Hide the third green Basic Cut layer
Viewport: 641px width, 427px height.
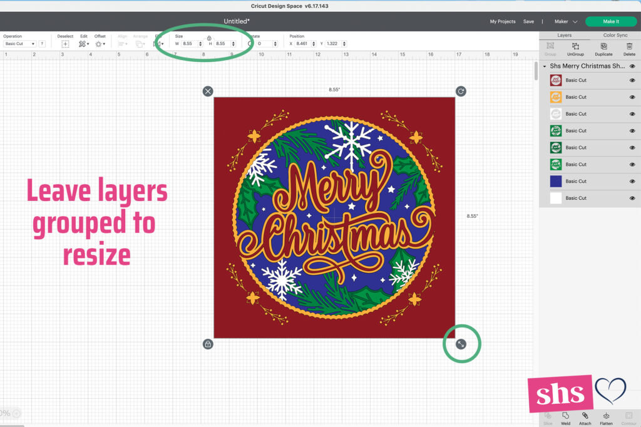(x=632, y=165)
